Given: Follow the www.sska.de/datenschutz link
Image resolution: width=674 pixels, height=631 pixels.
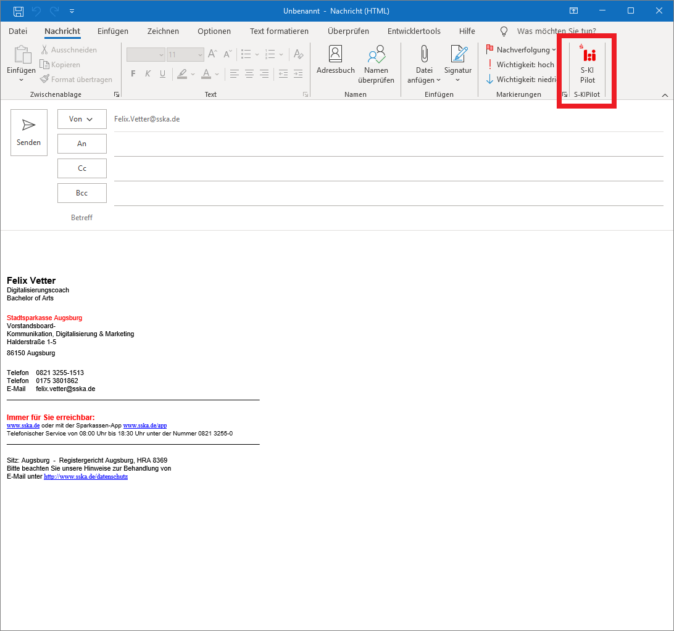Looking at the screenshot, I should (86, 477).
